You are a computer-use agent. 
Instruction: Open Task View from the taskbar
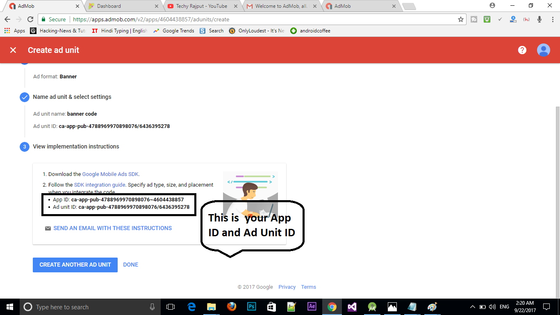pyautogui.click(x=171, y=307)
